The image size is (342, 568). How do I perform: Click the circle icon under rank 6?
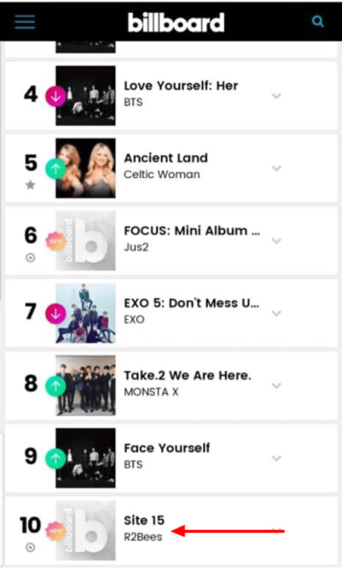coord(30,258)
